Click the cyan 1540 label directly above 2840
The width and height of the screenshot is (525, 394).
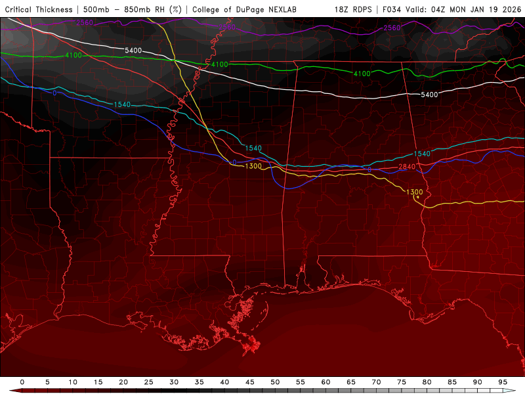[422, 154]
